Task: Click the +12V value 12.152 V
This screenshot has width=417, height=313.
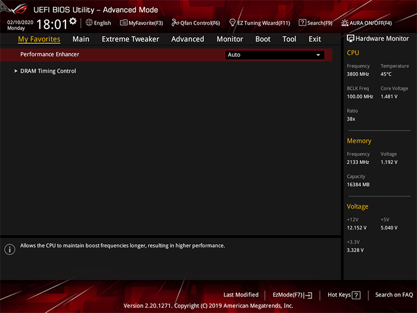Action: coord(356,228)
